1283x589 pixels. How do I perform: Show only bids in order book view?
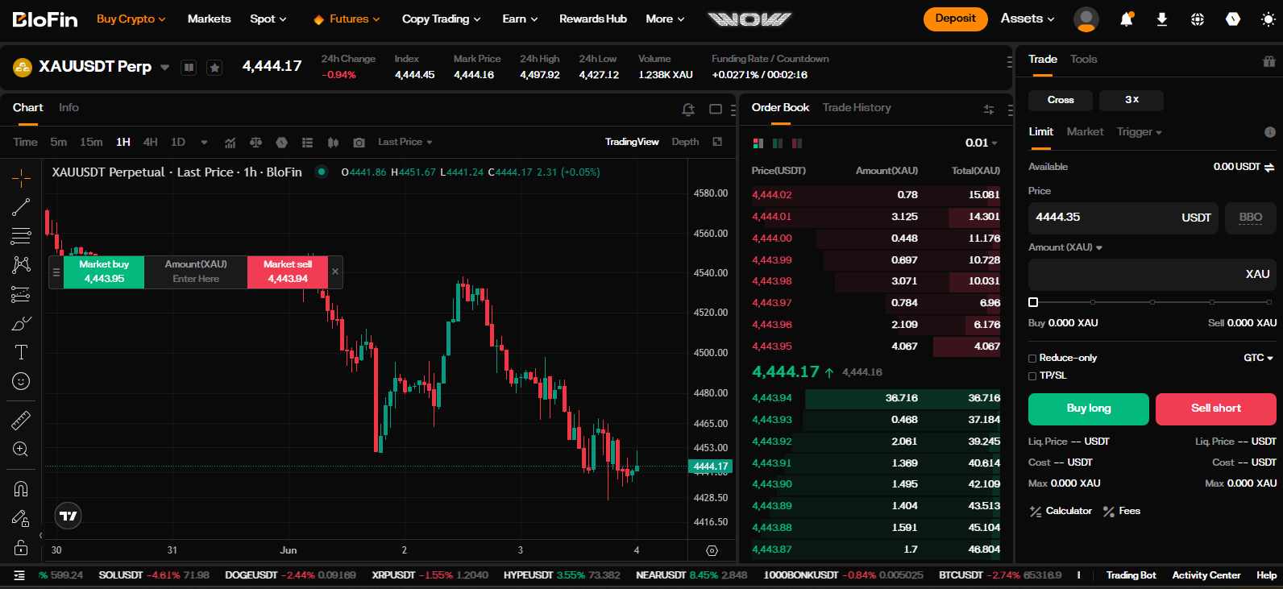click(x=777, y=143)
